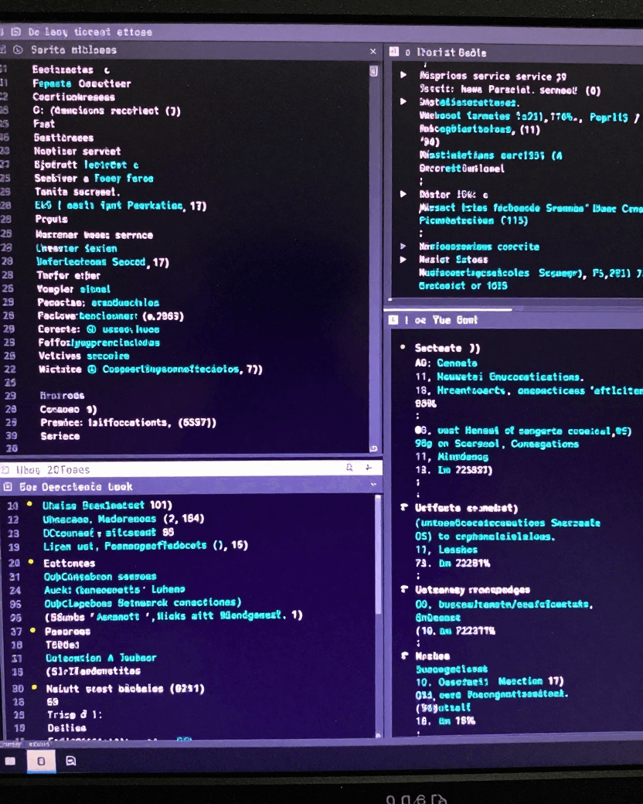Click line "Veteives sreceire"
The height and width of the screenshot is (804, 643).
point(83,356)
